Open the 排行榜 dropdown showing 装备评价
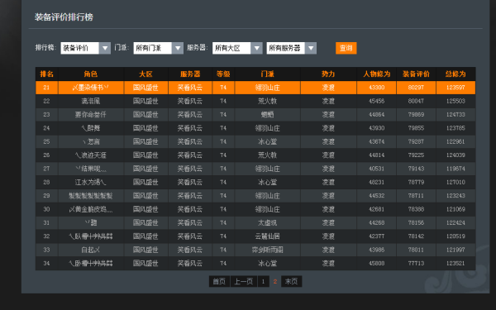 coord(85,48)
